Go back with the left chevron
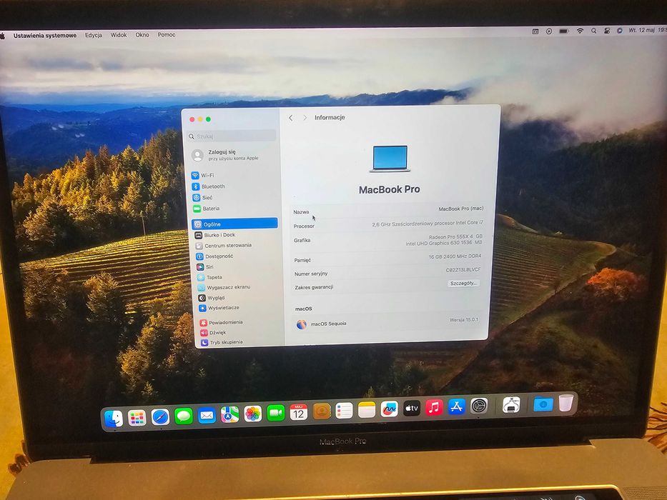This screenshot has height=500, width=667. tap(291, 118)
